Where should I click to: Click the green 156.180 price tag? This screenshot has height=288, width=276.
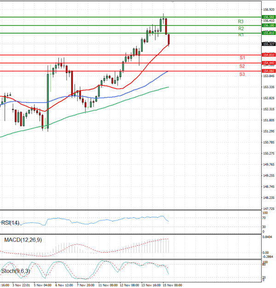coord(268,25)
